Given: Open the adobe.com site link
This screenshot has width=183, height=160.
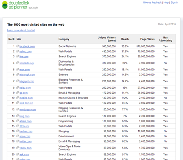Looking at the screenshot, I should [26, 121].
